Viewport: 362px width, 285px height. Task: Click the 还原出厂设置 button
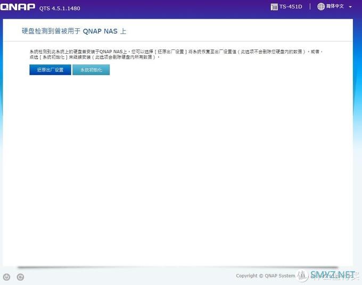[50, 70]
